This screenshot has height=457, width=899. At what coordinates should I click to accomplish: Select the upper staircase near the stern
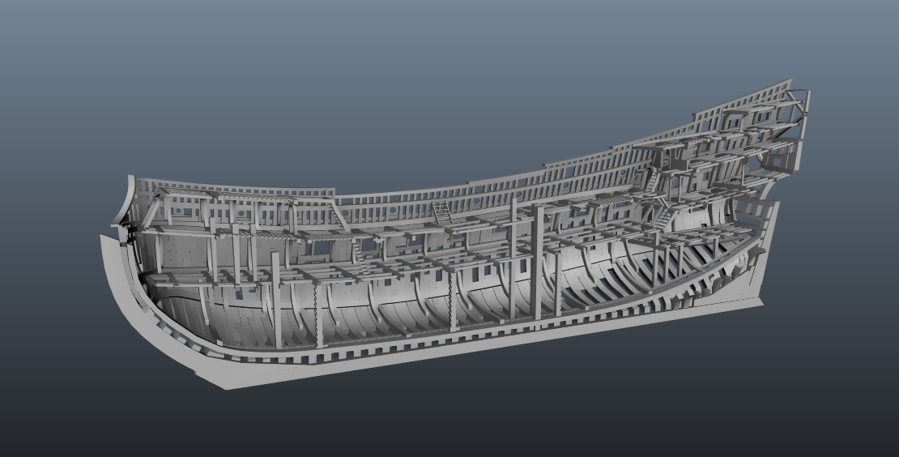(650, 180)
